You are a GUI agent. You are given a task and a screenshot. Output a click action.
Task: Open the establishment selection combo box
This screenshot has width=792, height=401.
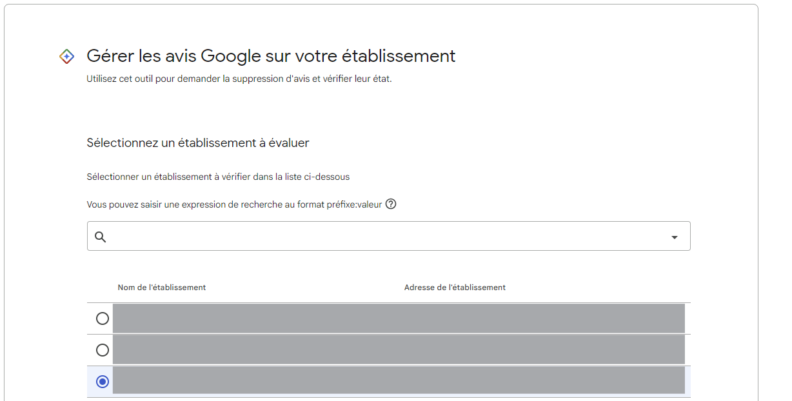click(x=387, y=236)
